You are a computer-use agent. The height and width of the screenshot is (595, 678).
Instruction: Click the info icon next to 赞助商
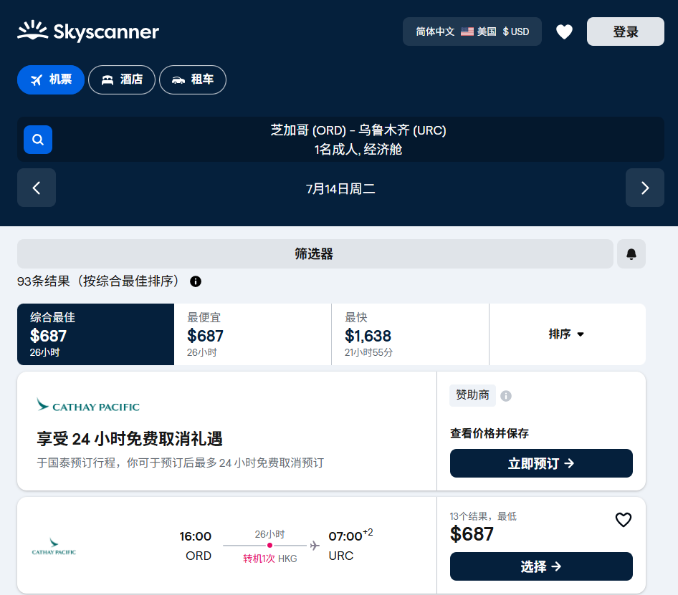(506, 396)
